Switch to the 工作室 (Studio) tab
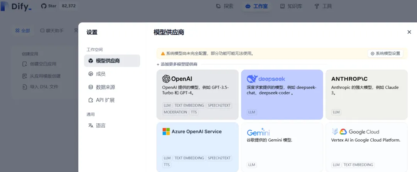417x172 pixels. click(x=256, y=6)
